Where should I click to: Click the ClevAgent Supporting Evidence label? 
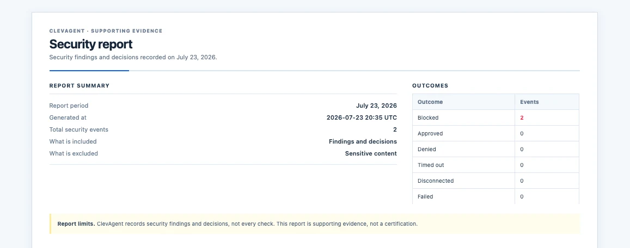pyautogui.click(x=106, y=31)
